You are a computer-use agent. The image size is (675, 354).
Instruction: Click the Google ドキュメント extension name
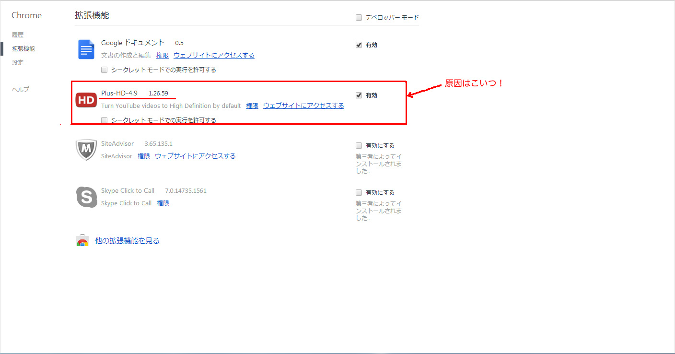(x=133, y=43)
